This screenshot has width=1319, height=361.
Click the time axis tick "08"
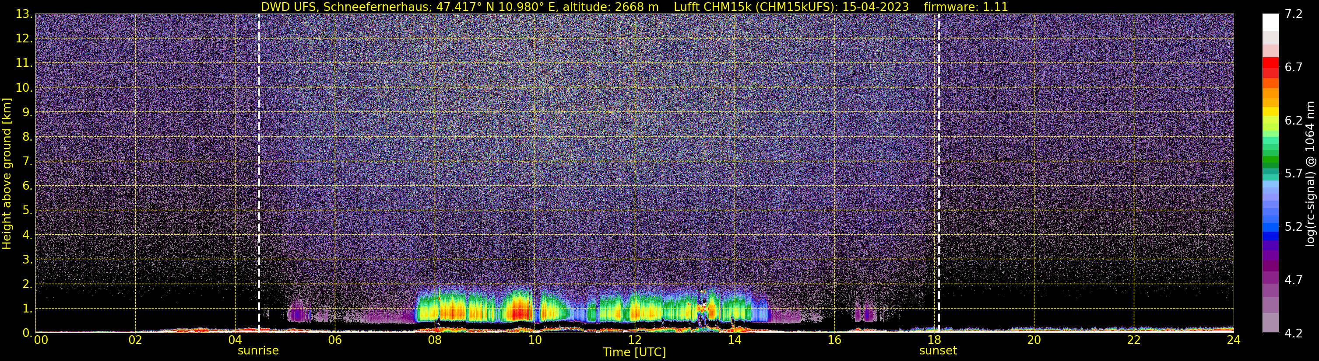point(435,340)
